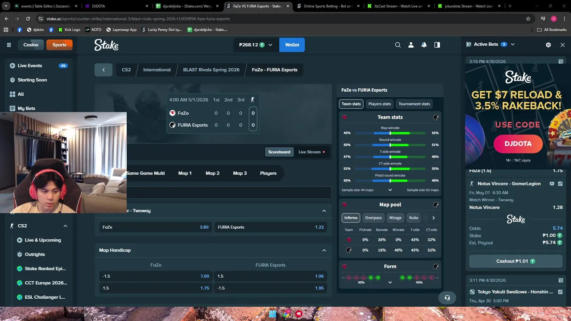Image resolution: width=571 pixels, height=321 pixels.
Task: Click the back arrow button in breadcrumb
Action: point(103,70)
